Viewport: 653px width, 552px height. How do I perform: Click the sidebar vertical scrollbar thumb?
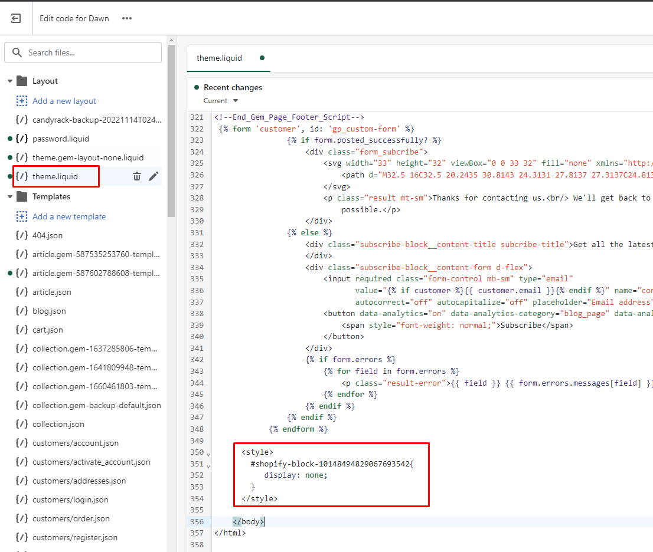pyautogui.click(x=171, y=130)
